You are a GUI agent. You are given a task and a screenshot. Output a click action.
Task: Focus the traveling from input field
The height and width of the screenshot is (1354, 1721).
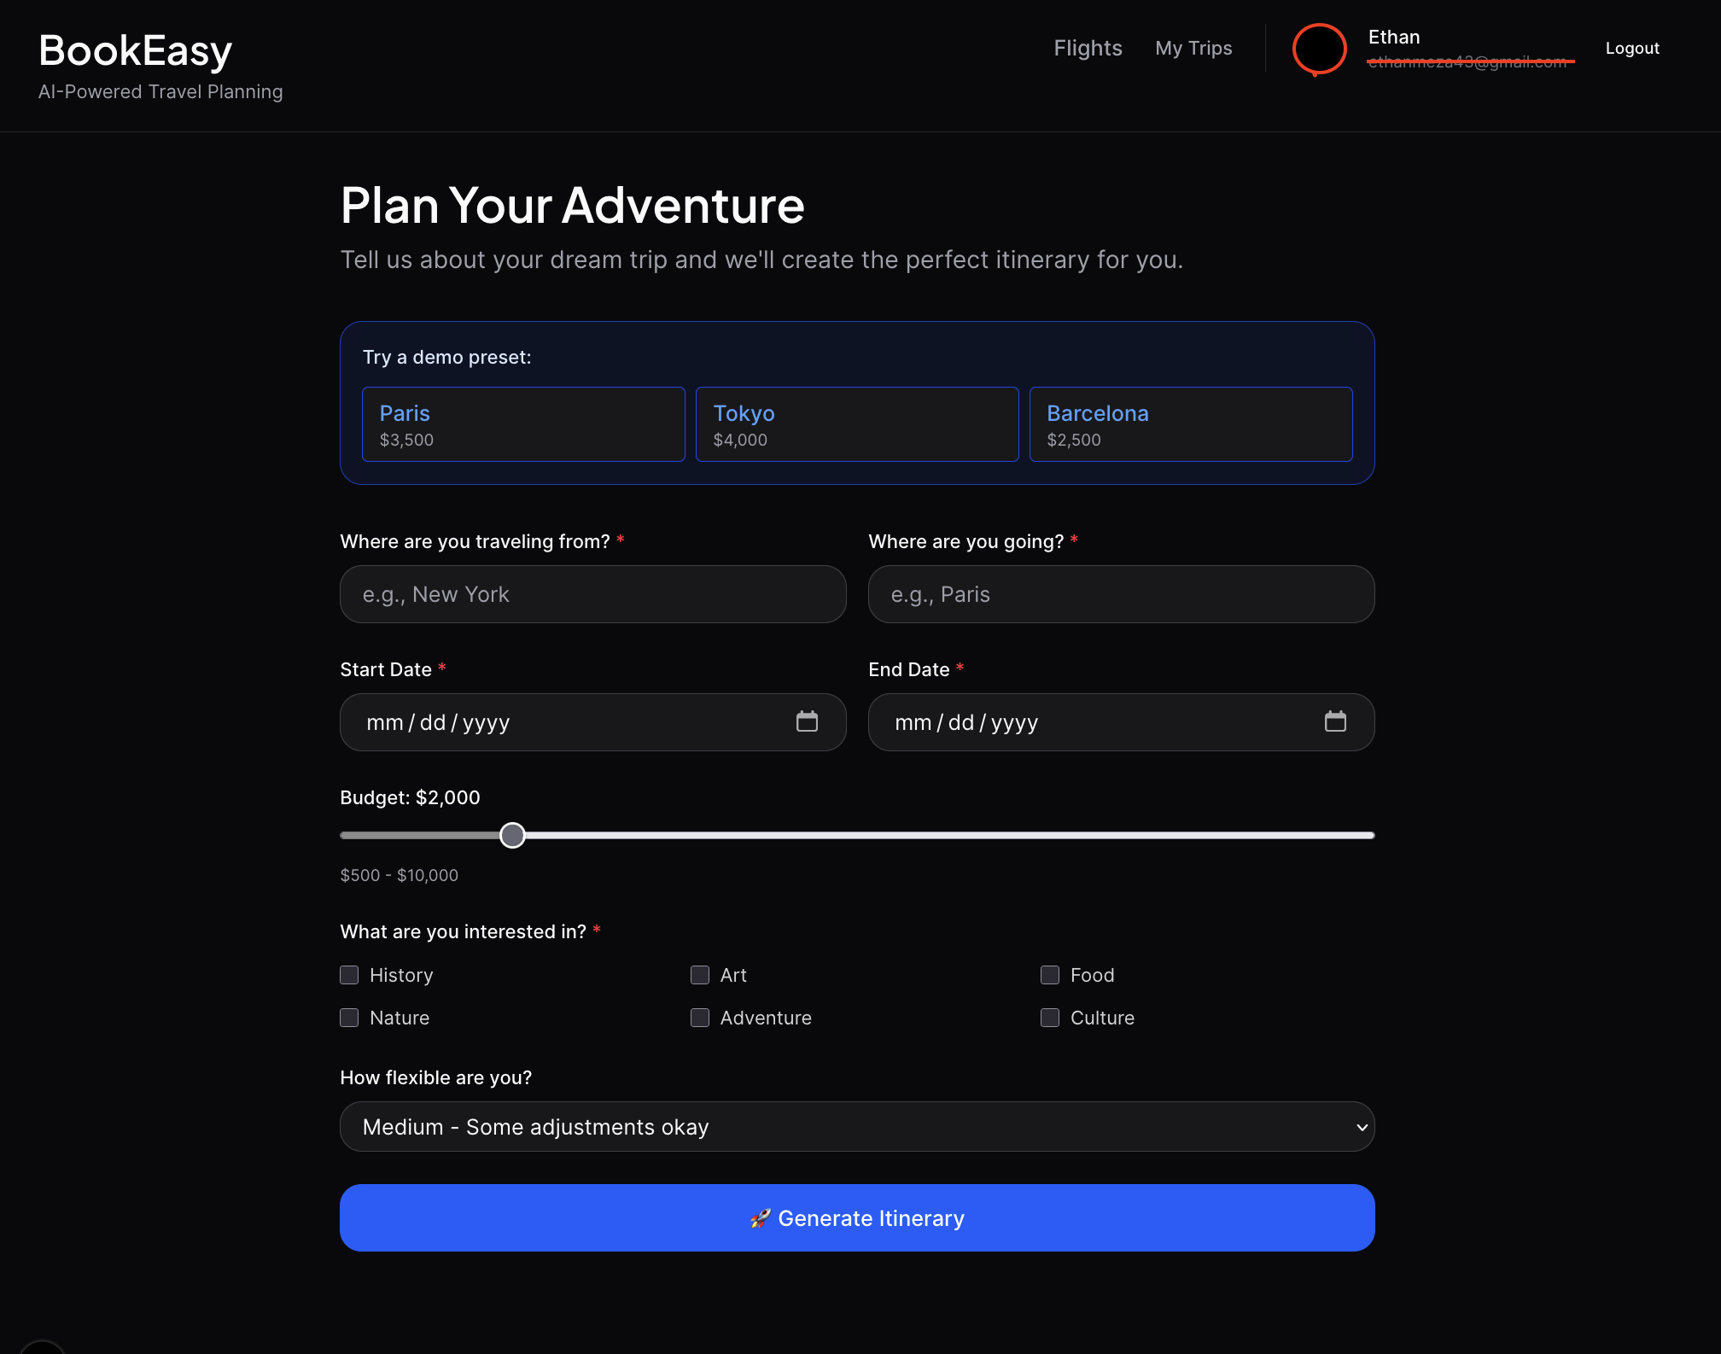tap(592, 594)
